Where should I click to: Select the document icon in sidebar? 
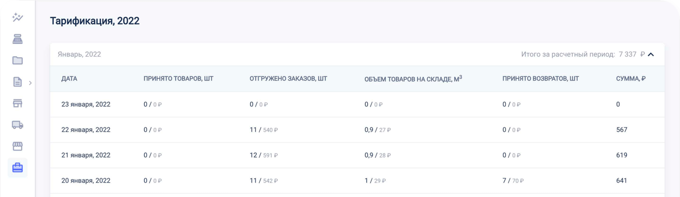tap(17, 82)
